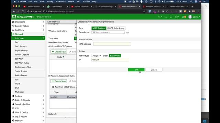
Task: Create New IP address assignment rule
Action: pos(59,81)
